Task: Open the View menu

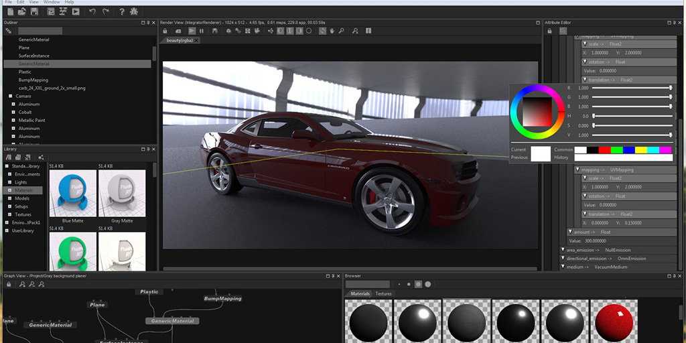Action: [33, 2]
